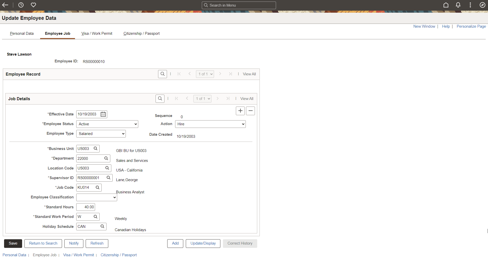The height and width of the screenshot is (274, 488).
Task: Click the Department lookup magnifier
Action: coord(106,158)
